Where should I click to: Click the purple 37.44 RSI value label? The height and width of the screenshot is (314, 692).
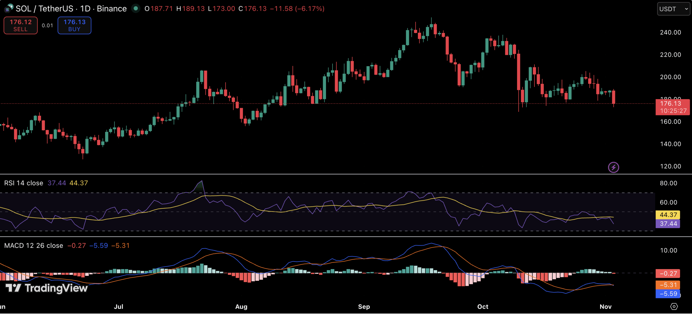(668, 223)
